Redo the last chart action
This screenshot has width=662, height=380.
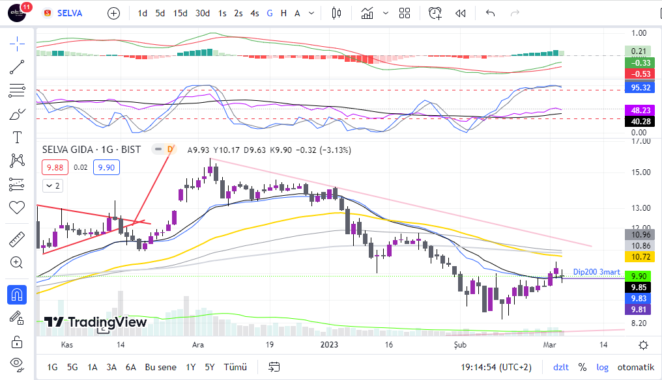pyautogui.click(x=515, y=13)
